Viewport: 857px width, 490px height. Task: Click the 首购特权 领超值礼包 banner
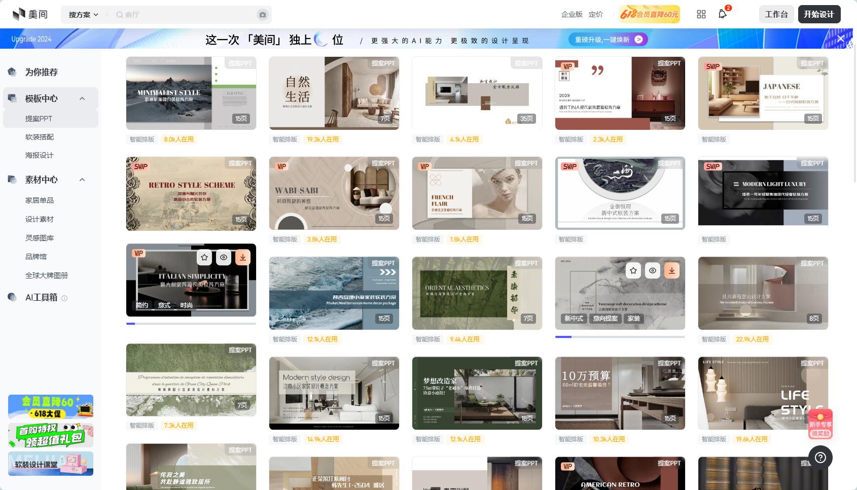click(51, 435)
